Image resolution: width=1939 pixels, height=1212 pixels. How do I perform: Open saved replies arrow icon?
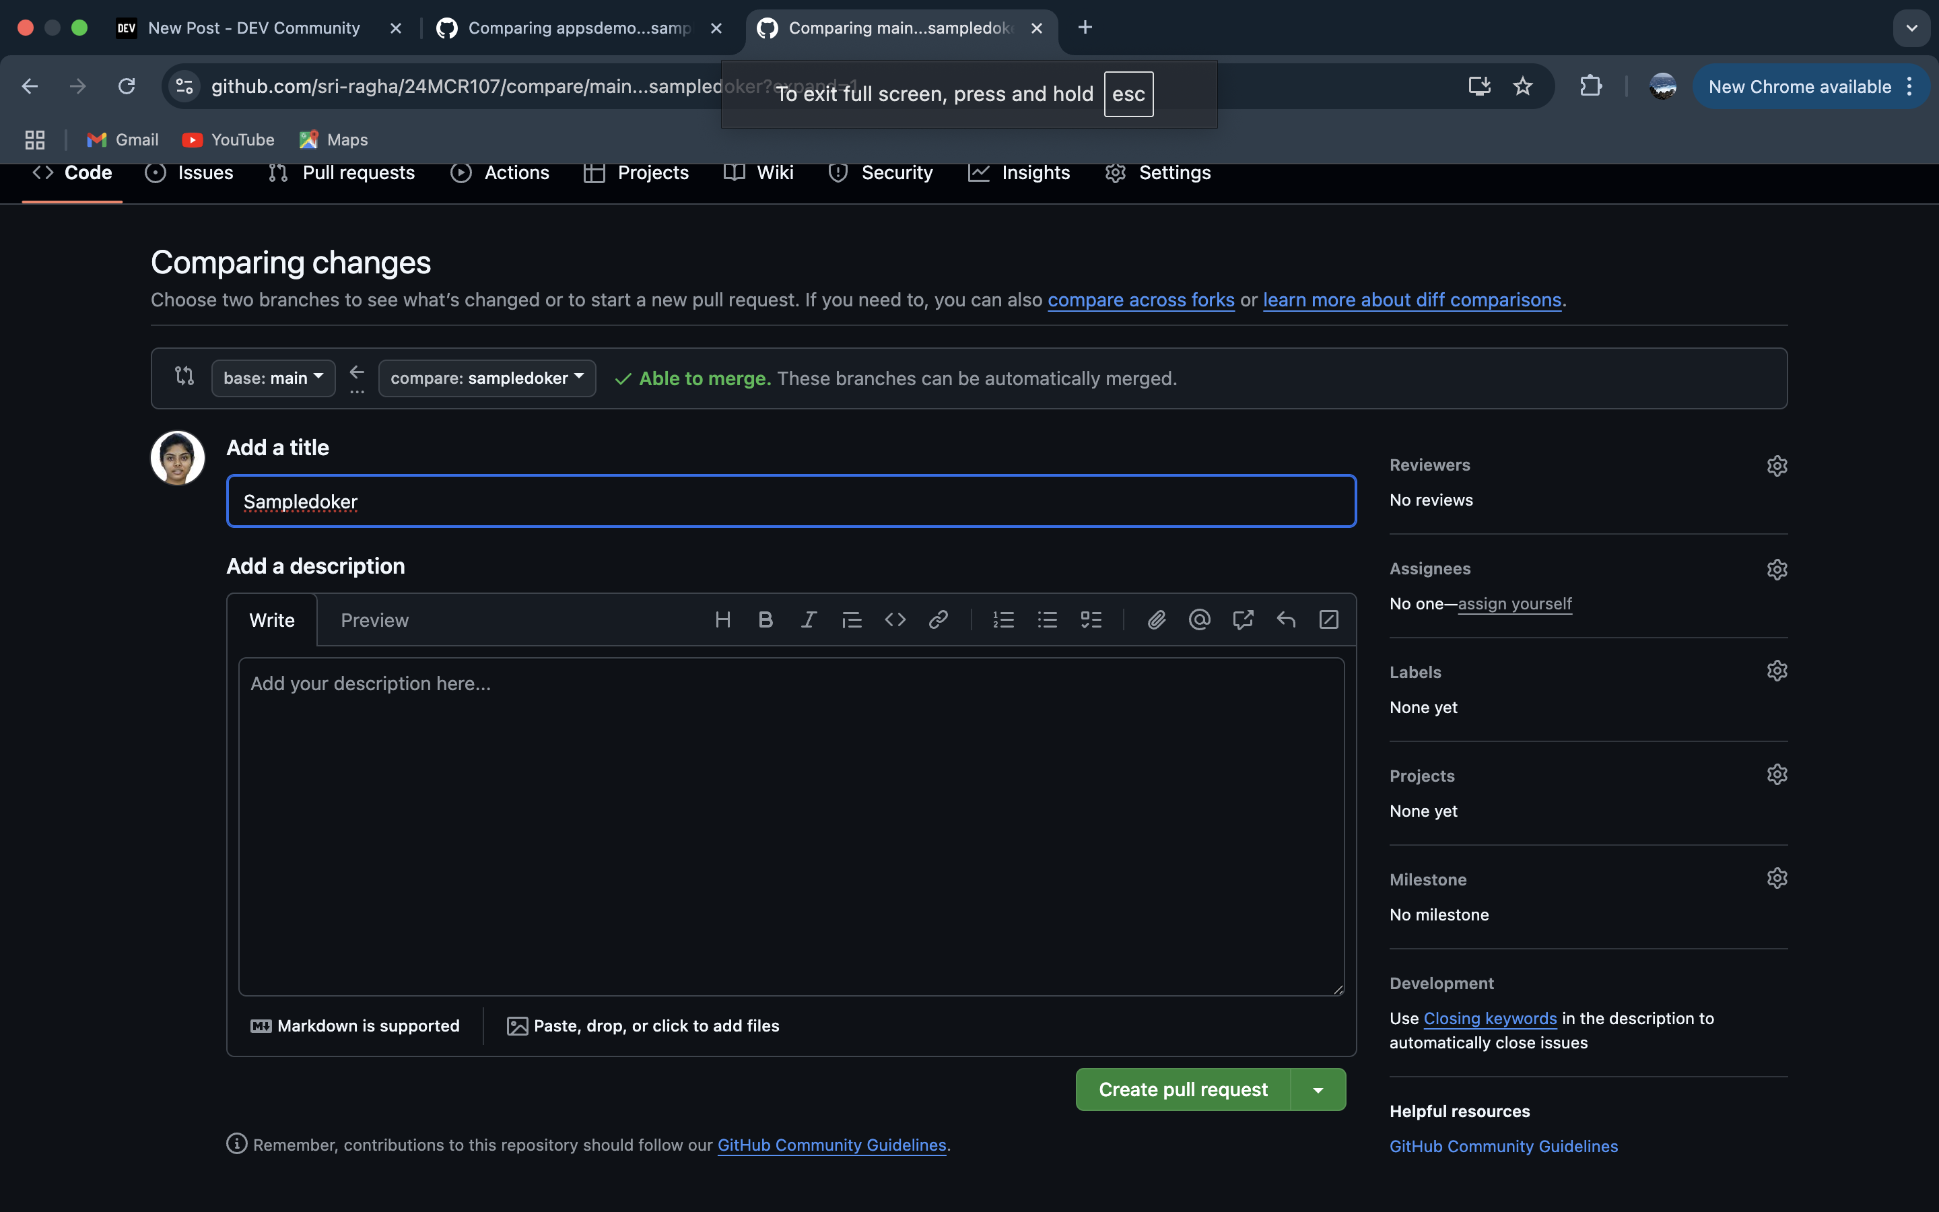[x=1286, y=619]
